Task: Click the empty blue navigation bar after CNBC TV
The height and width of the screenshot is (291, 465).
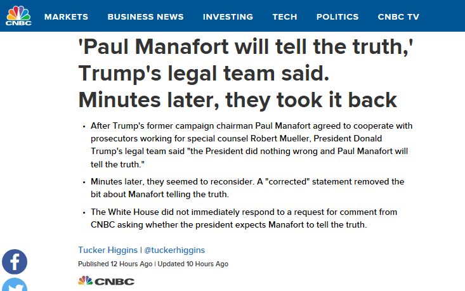Action: pyautogui.click(x=443, y=16)
